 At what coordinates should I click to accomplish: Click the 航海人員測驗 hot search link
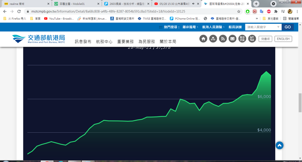pos(212,27)
